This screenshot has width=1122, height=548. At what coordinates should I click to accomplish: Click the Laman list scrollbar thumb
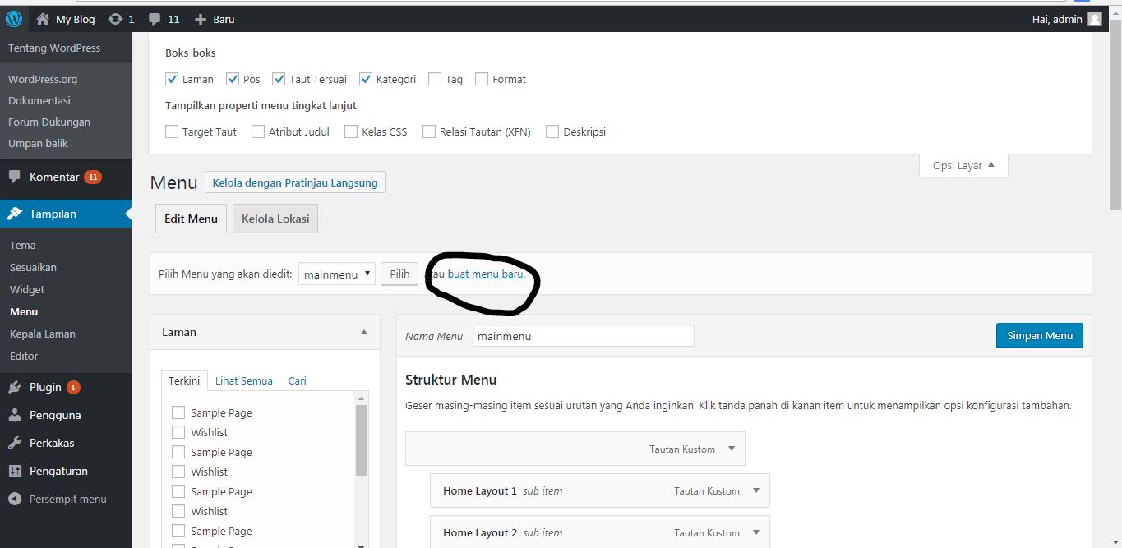click(362, 440)
